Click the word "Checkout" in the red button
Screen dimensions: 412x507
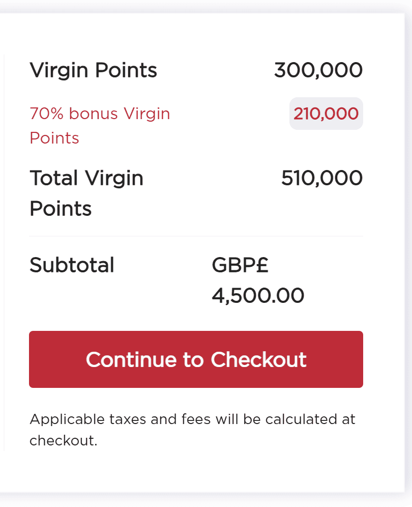pyautogui.click(x=258, y=359)
